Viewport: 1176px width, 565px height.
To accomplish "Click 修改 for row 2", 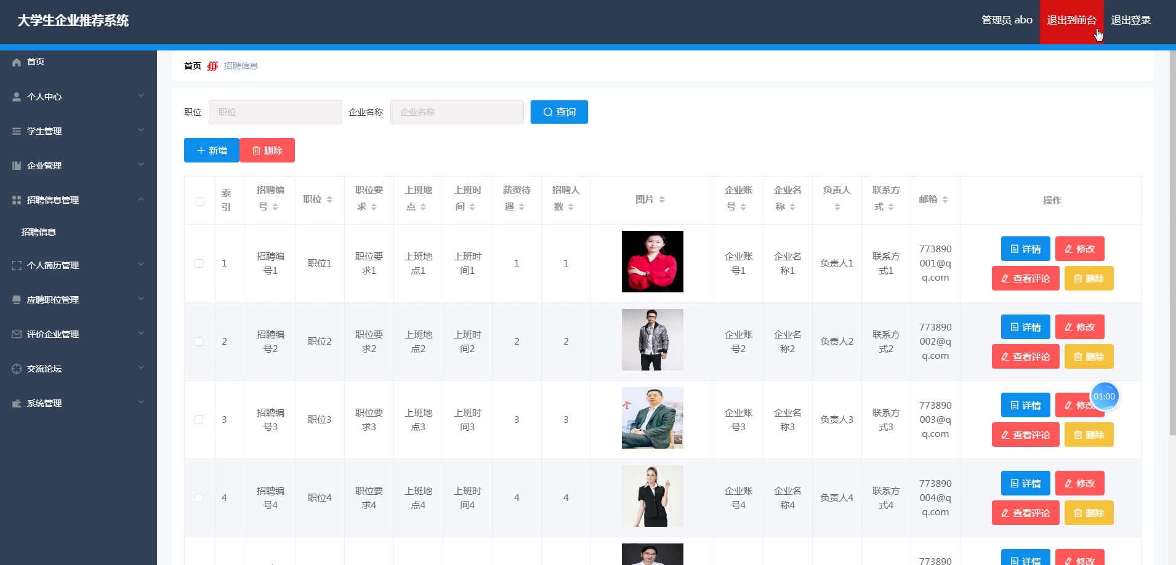I will (1080, 327).
